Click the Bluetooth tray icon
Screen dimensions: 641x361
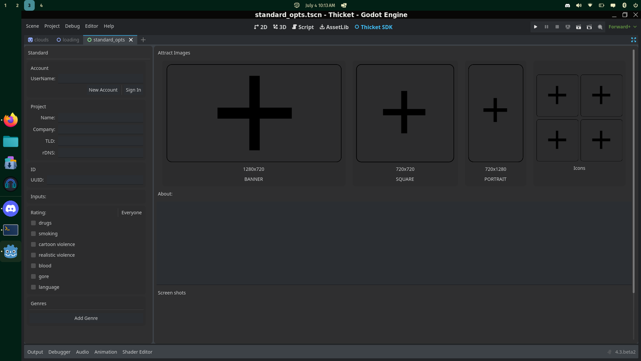[x=624, y=5]
